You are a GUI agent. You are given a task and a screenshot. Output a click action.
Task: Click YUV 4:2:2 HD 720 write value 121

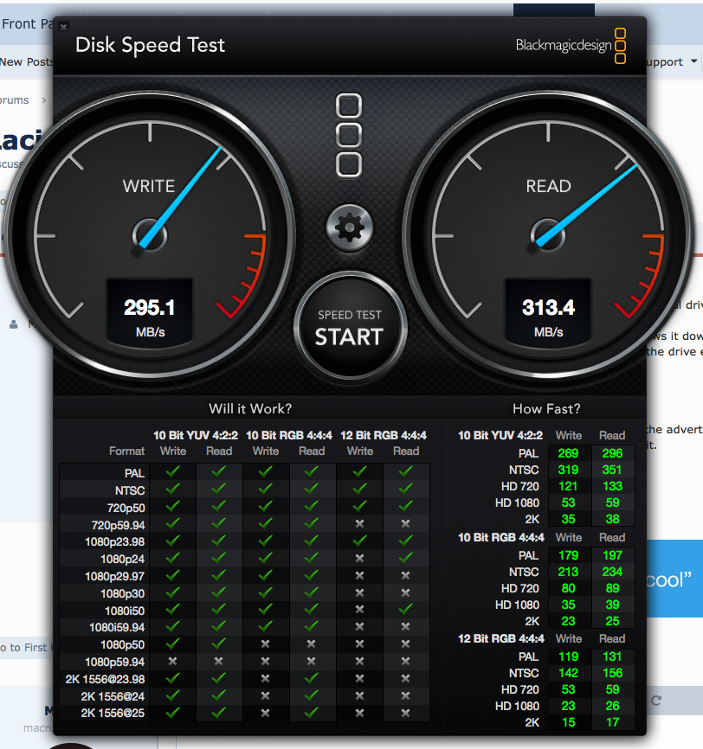[x=568, y=486]
